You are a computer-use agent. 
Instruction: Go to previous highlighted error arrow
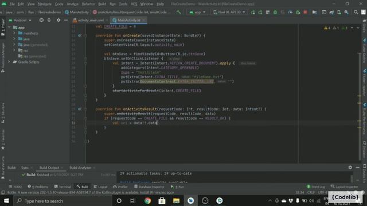[352, 28]
